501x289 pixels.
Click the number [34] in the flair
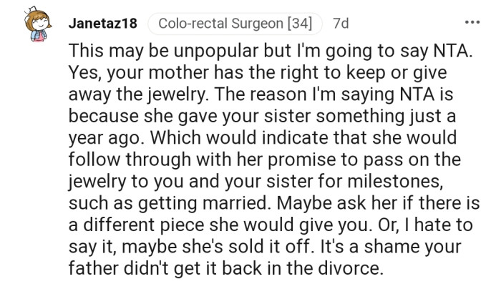tap(298, 23)
